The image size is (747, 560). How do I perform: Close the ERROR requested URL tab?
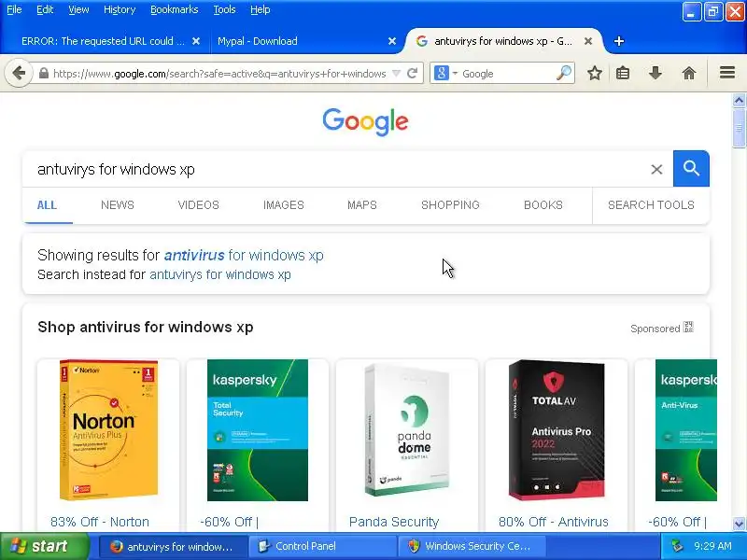(196, 41)
